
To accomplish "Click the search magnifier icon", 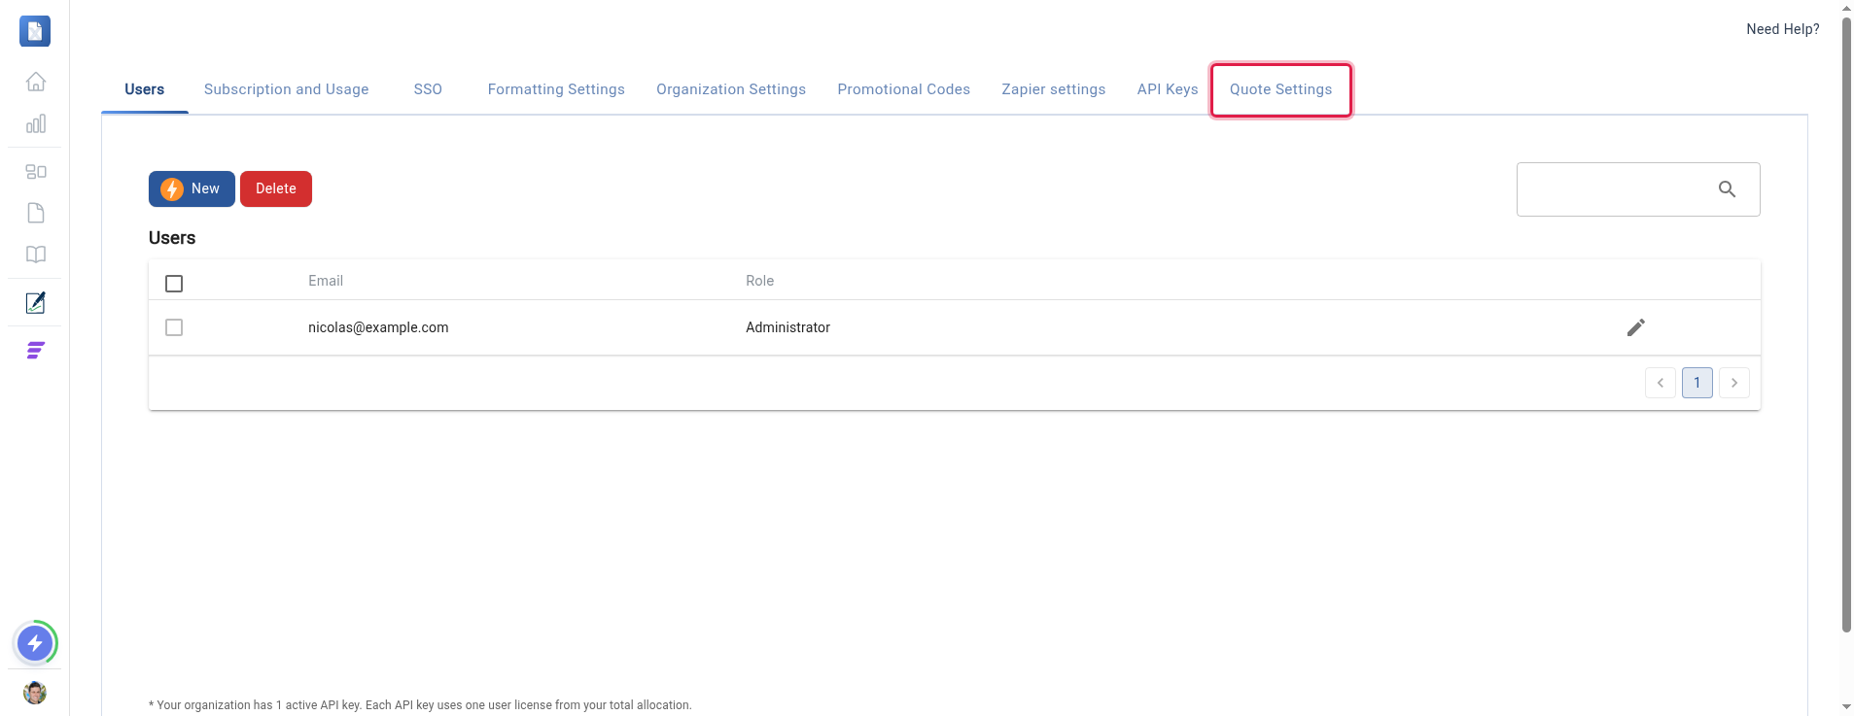I will click(x=1727, y=189).
